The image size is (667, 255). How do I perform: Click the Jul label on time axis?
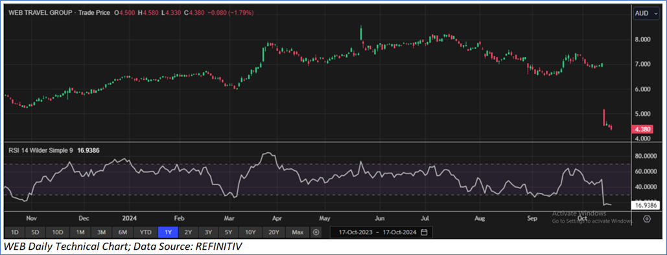coord(425,219)
